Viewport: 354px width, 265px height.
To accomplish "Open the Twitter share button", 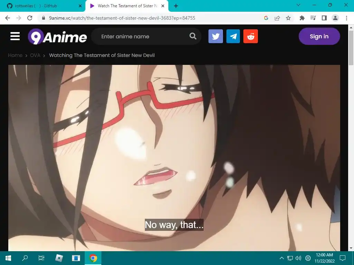I will coord(216,36).
